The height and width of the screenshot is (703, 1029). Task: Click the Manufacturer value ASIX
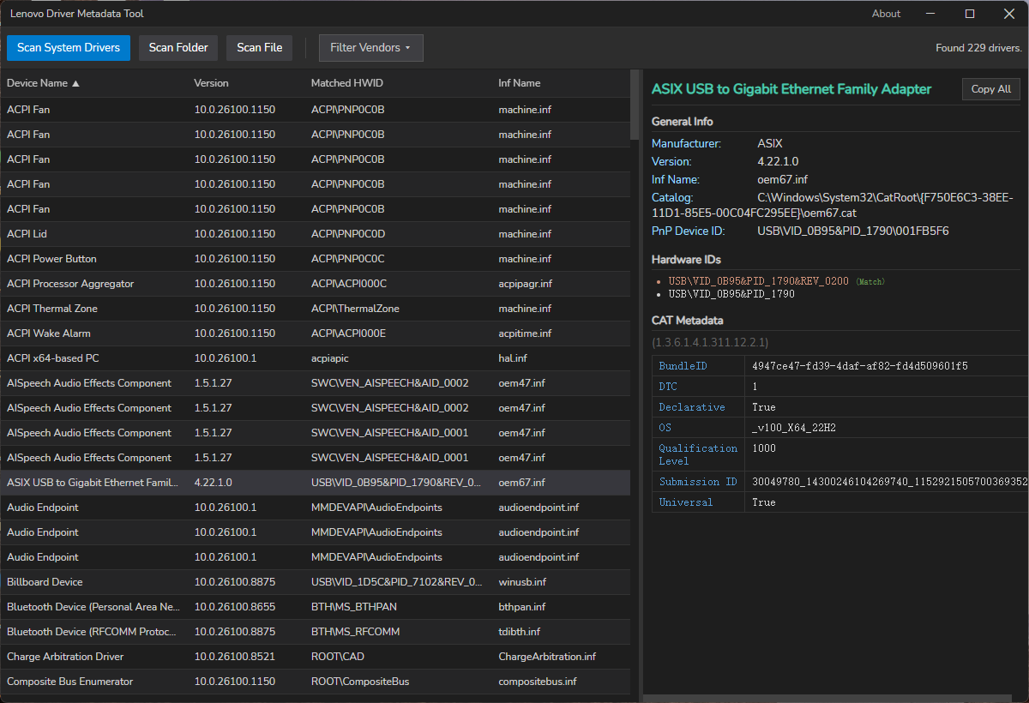pos(770,144)
